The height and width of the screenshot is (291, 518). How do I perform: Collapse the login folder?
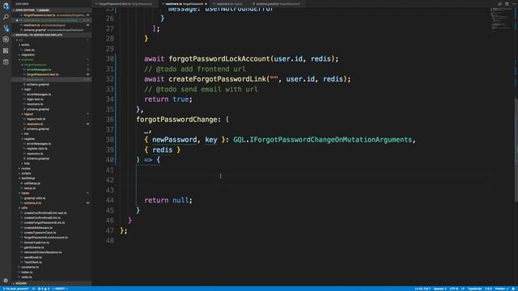click(x=28, y=90)
